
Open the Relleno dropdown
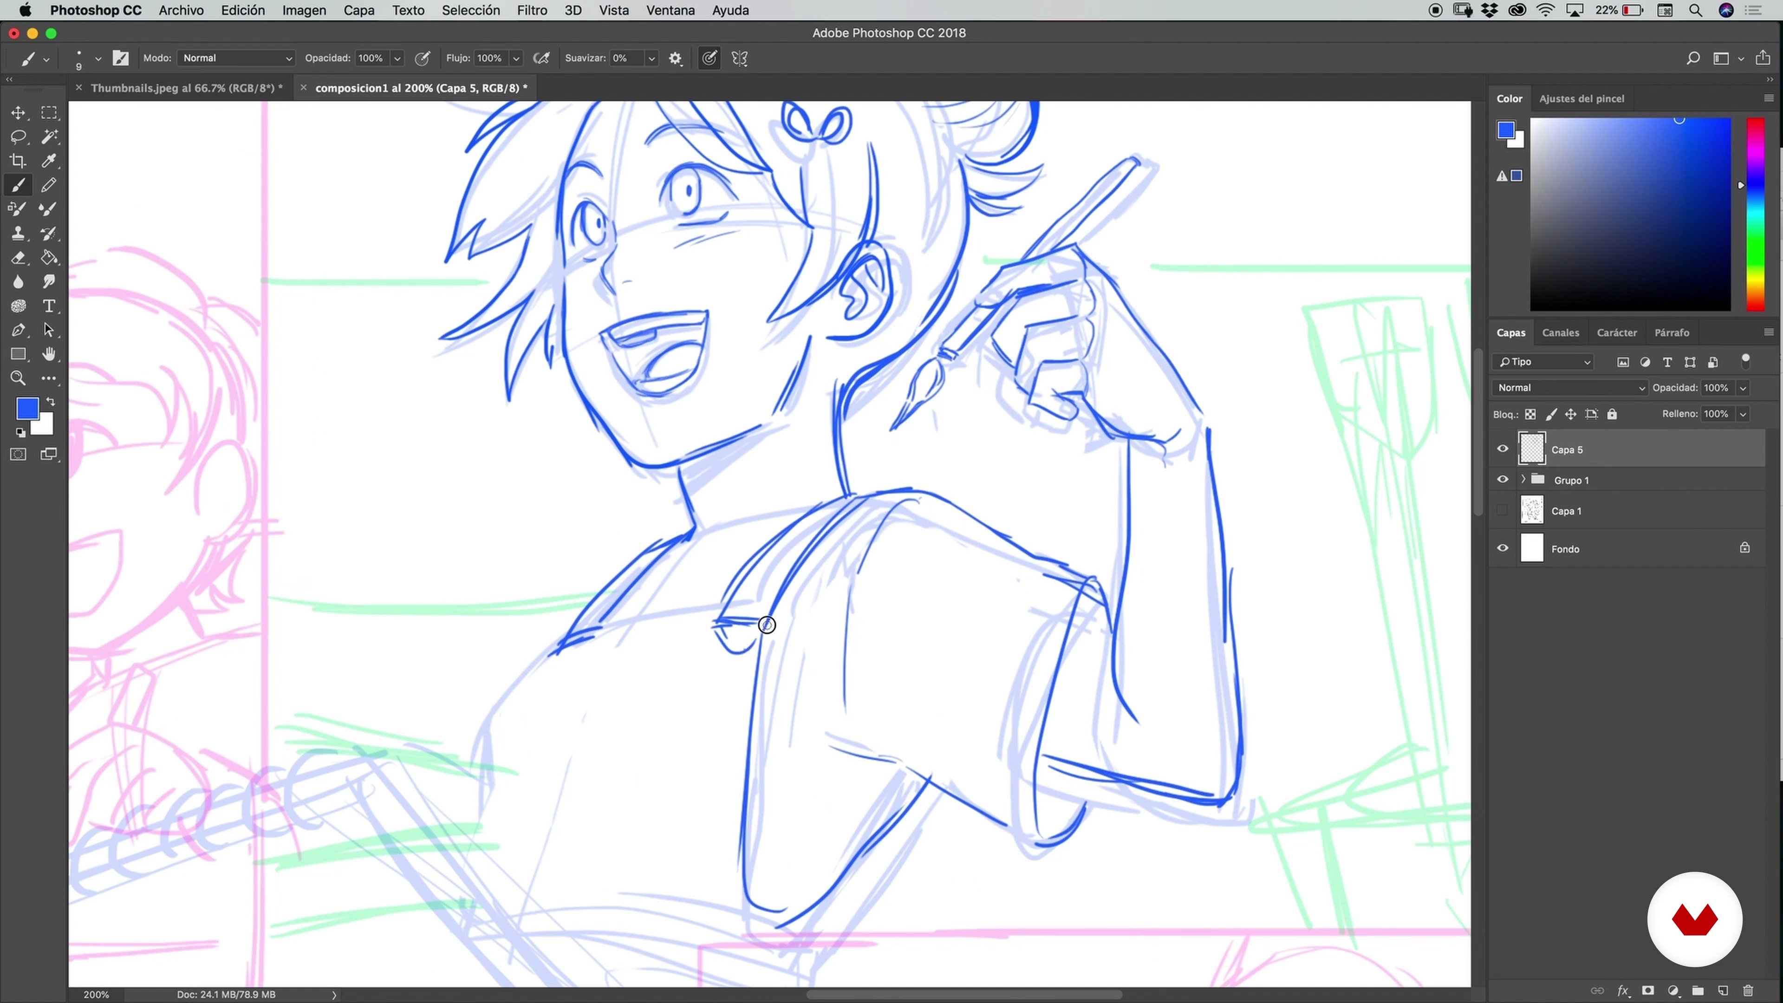[x=1744, y=414]
